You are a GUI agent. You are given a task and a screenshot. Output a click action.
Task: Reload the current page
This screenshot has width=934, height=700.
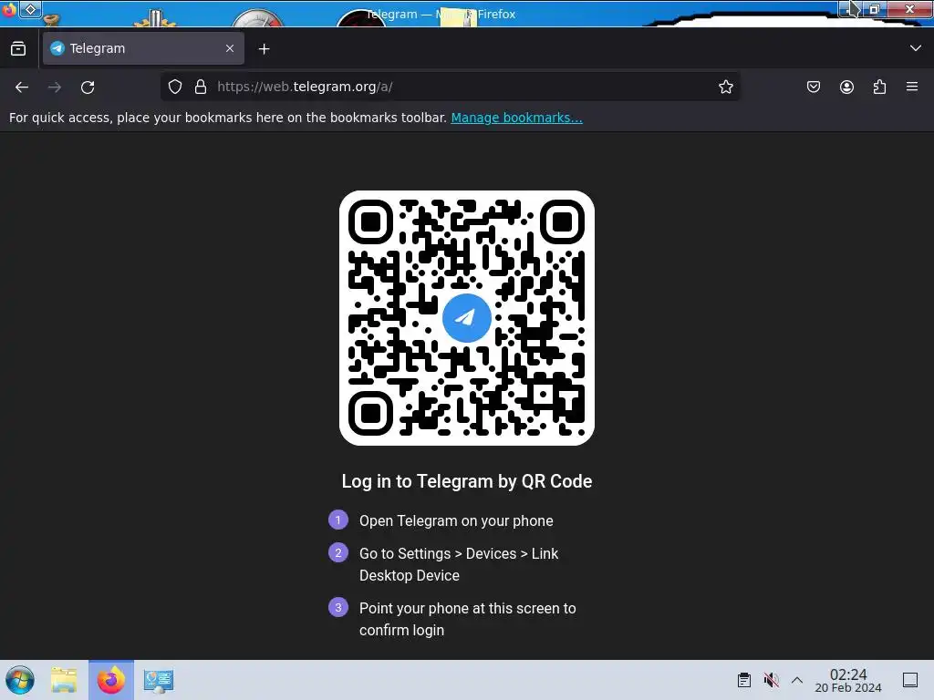[88, 87]
